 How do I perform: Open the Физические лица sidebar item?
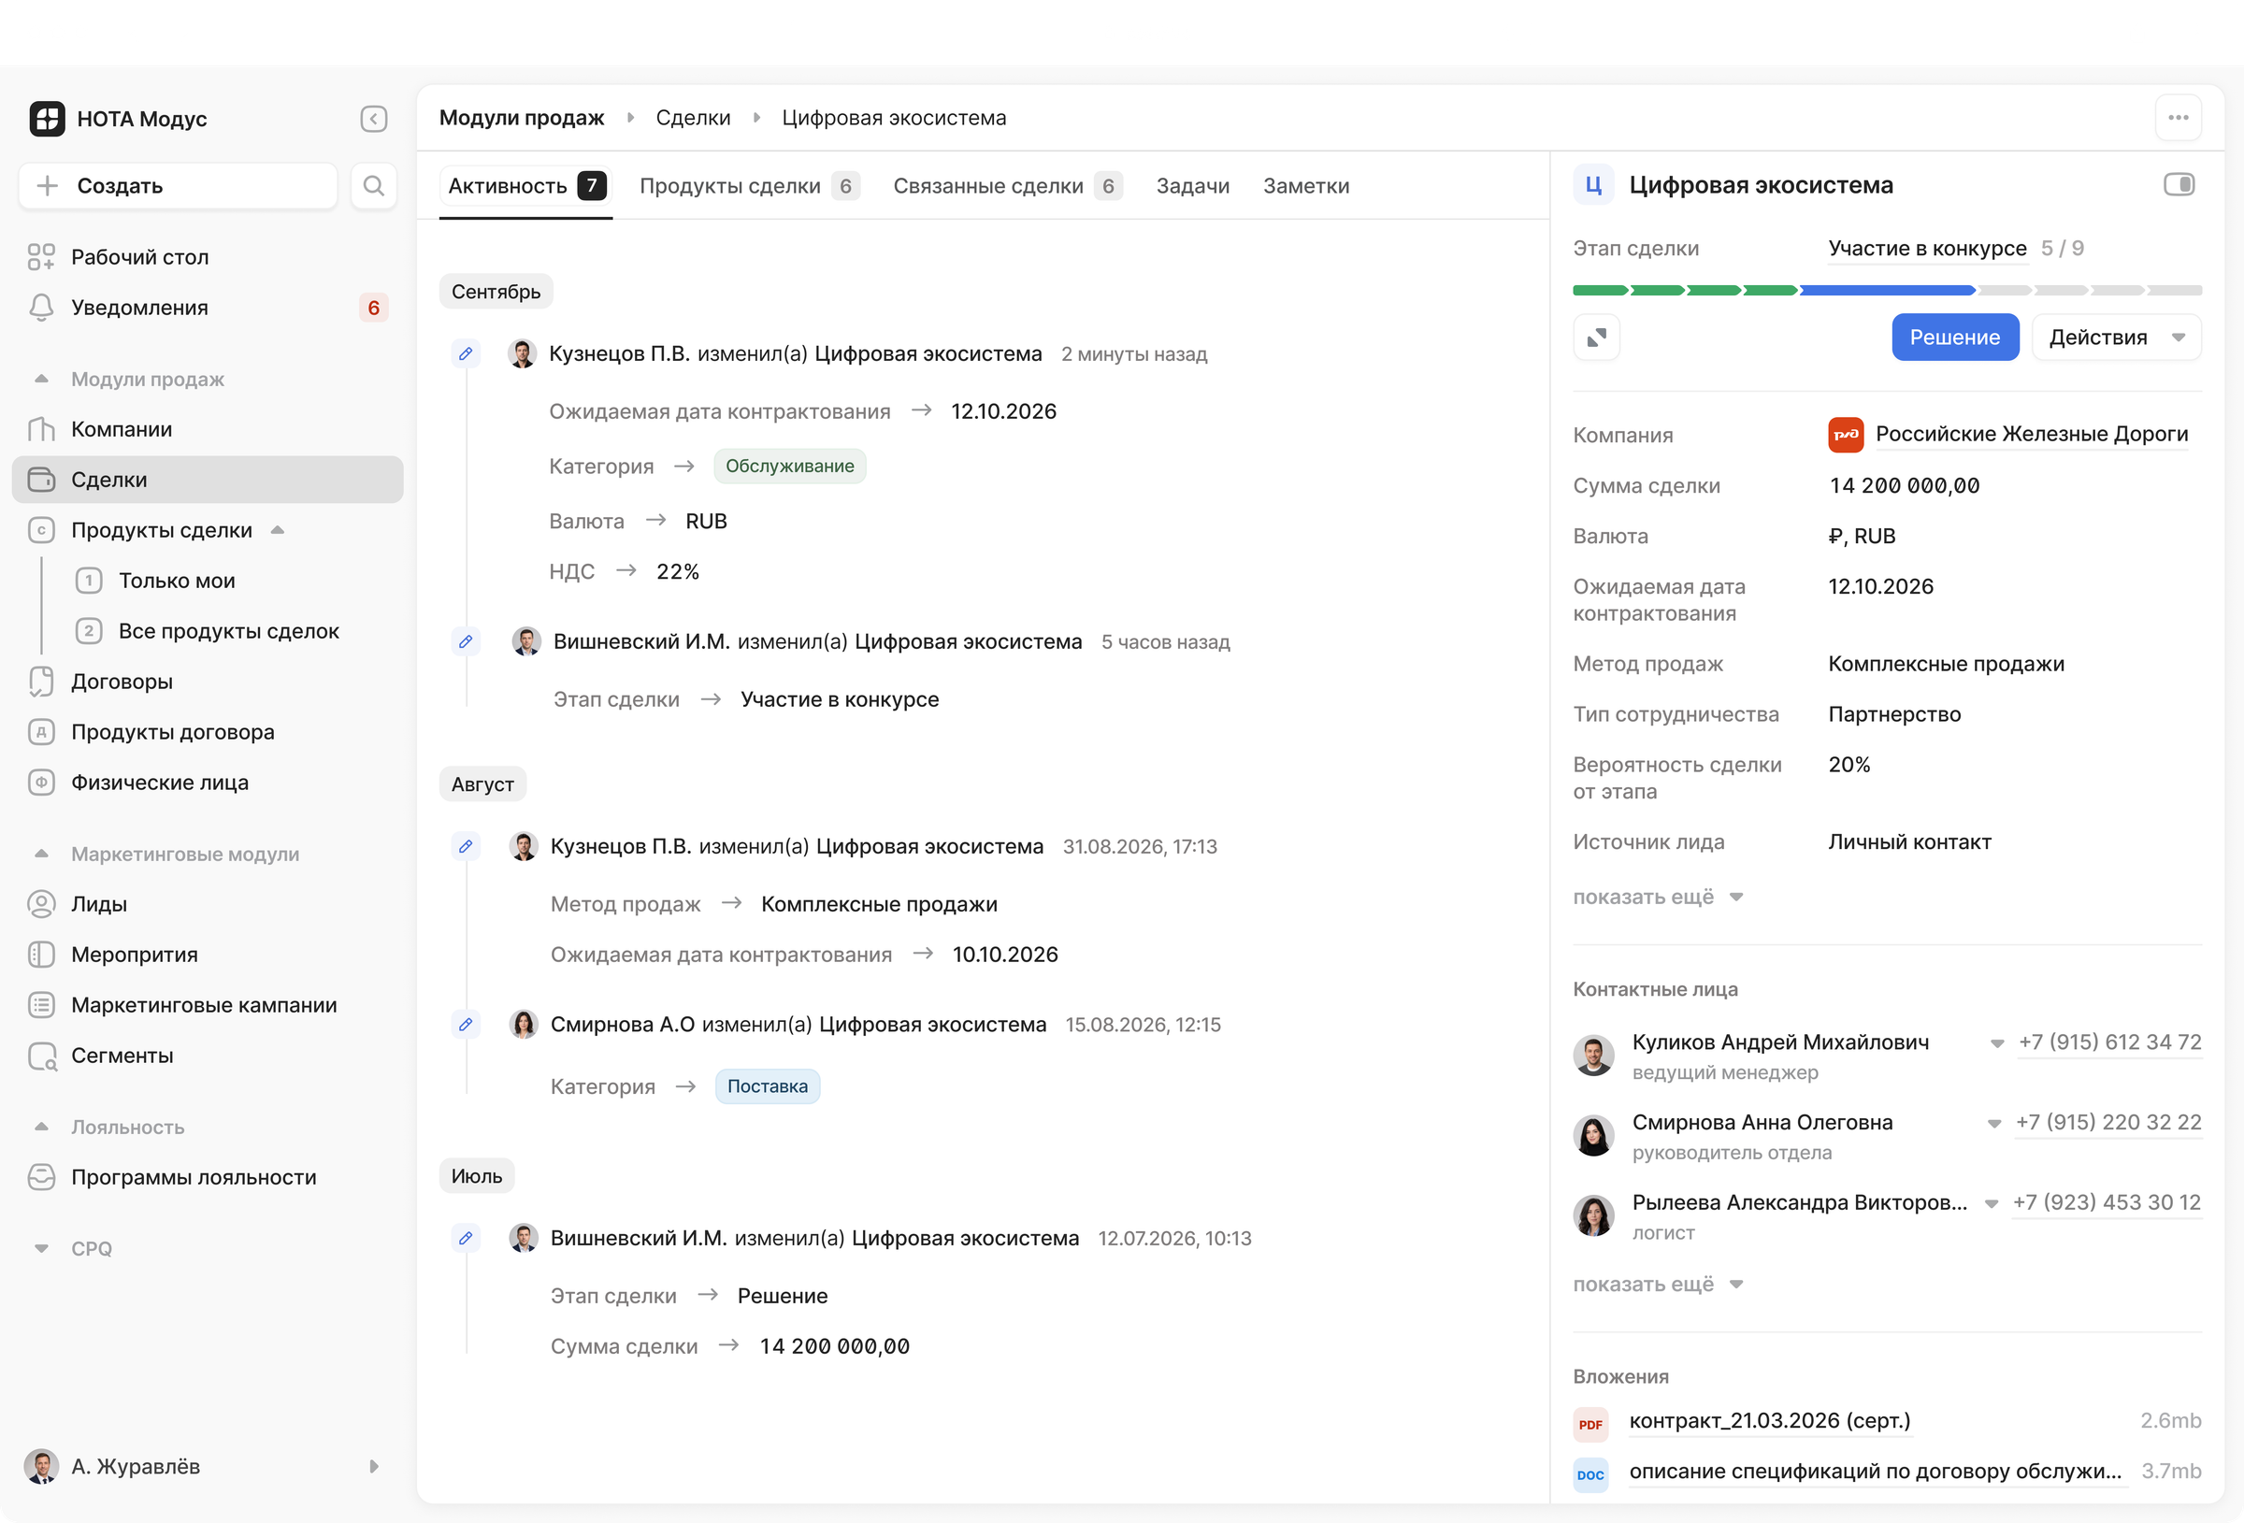pos(208,783)
